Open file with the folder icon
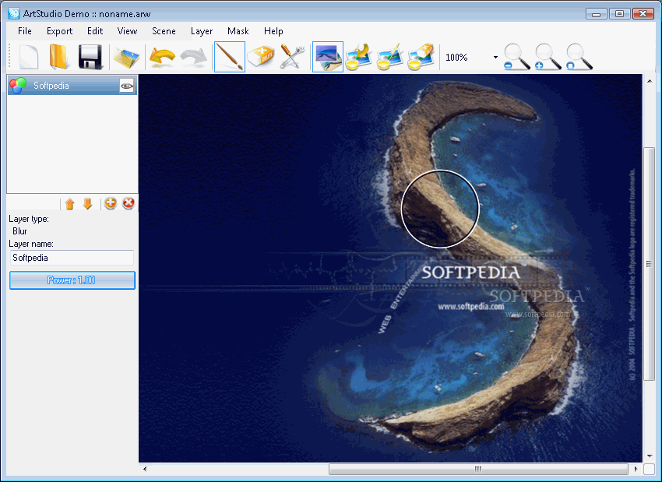The height and width of the screenshot is (482, 662). coord(59,57)
